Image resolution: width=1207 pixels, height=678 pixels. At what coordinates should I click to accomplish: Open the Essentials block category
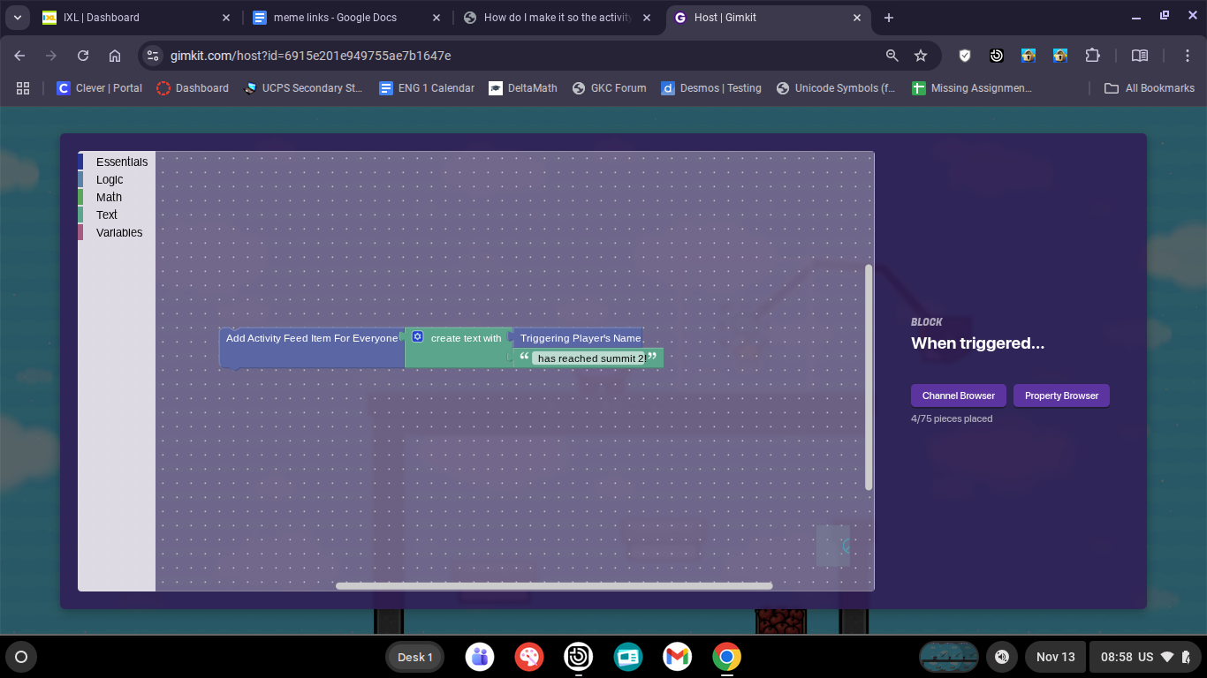click(x=122, y=162)
